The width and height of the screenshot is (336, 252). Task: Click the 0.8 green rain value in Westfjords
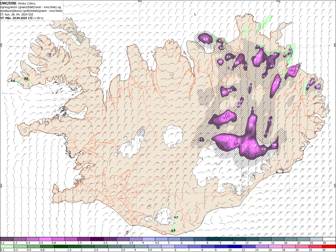26,78
